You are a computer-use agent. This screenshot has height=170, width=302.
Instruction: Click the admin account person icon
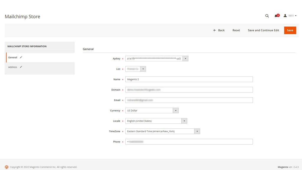[285, 16]
